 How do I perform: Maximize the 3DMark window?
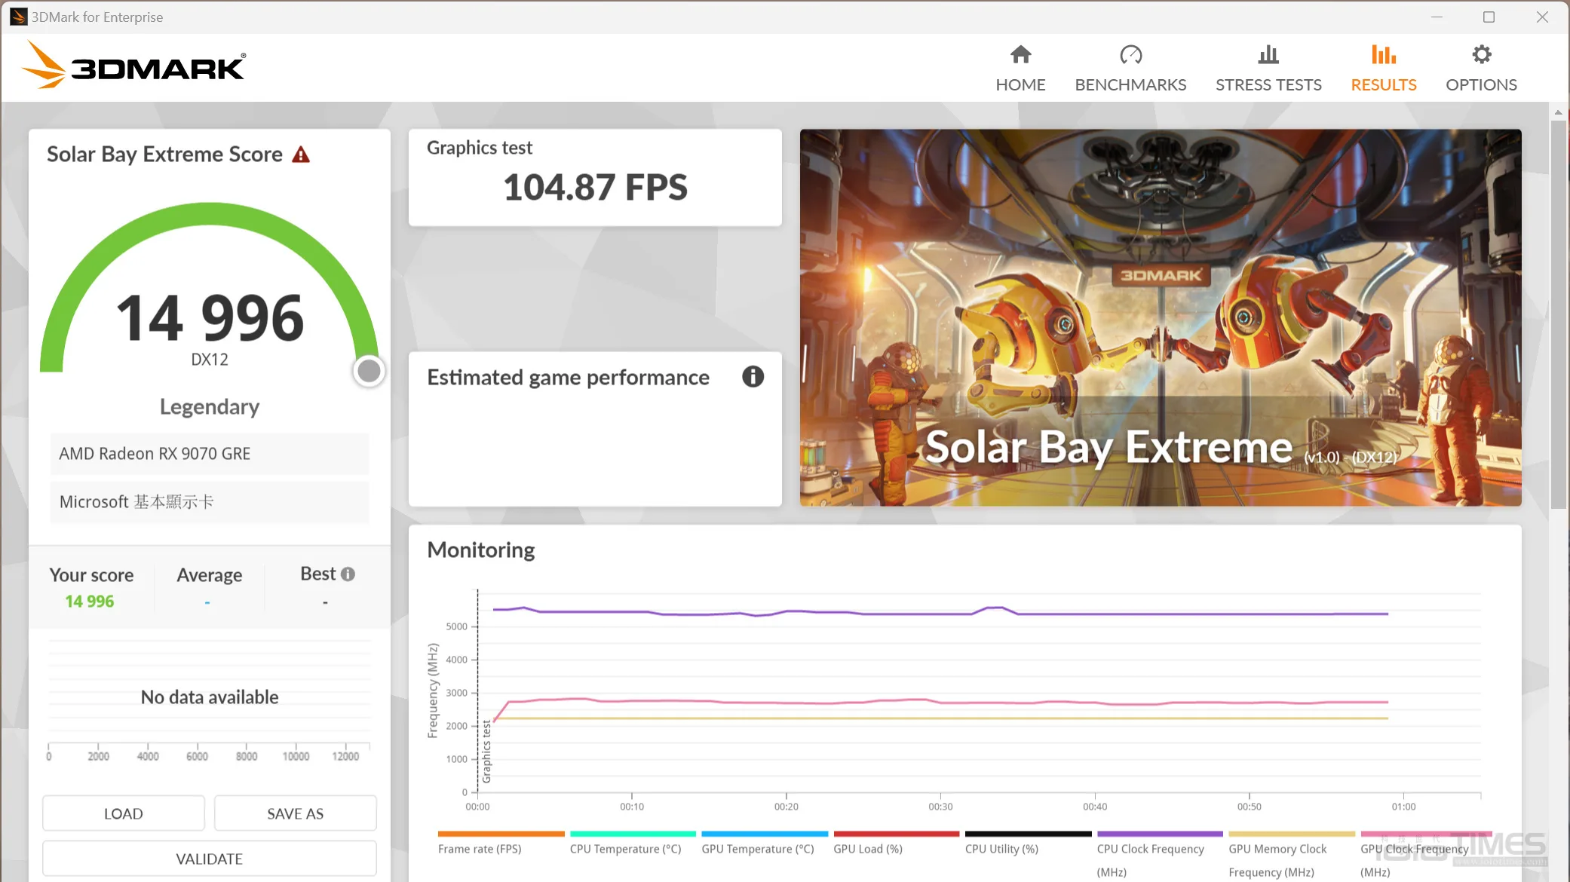coord(1489,17)
